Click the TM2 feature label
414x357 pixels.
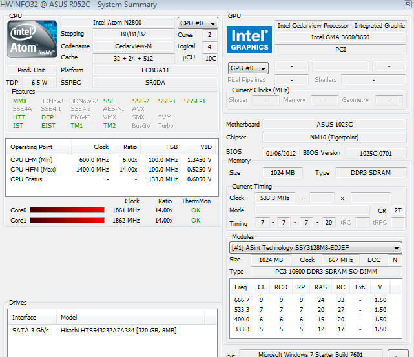[x=110, y=126]
